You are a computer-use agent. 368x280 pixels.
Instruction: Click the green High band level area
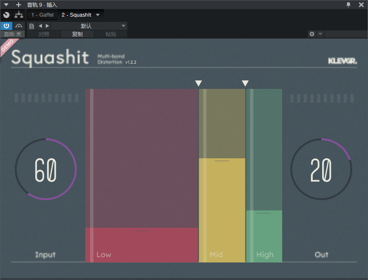pyautogui.click(x=264, y=236)
